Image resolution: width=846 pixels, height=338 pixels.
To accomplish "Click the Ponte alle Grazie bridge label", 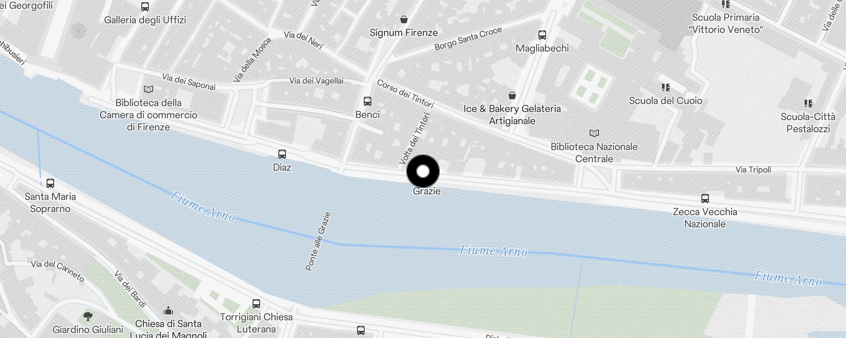I will pos(318,241).
